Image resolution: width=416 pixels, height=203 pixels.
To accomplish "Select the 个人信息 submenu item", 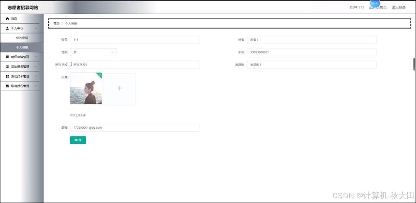I will 22,47.
